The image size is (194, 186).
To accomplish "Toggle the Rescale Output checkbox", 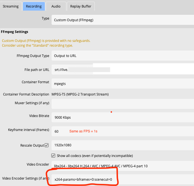I will pyautogui.click(x=47, y=145).
